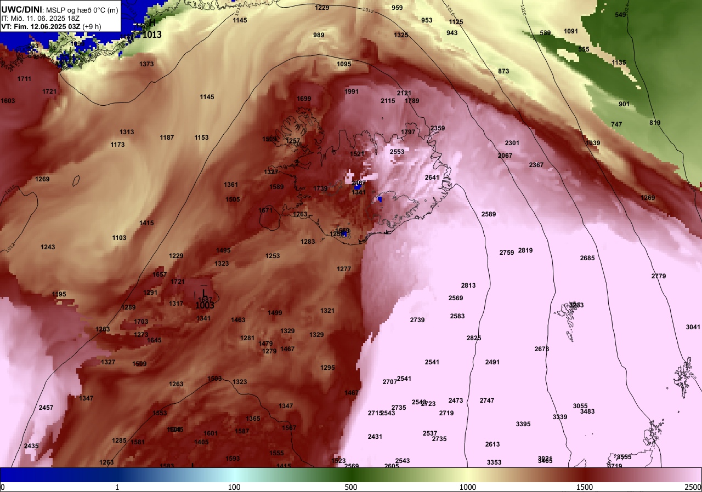Viewport: 702px width, 492px height.
Task: Click the low pressure value 1003
Action: tap(205, 305)
